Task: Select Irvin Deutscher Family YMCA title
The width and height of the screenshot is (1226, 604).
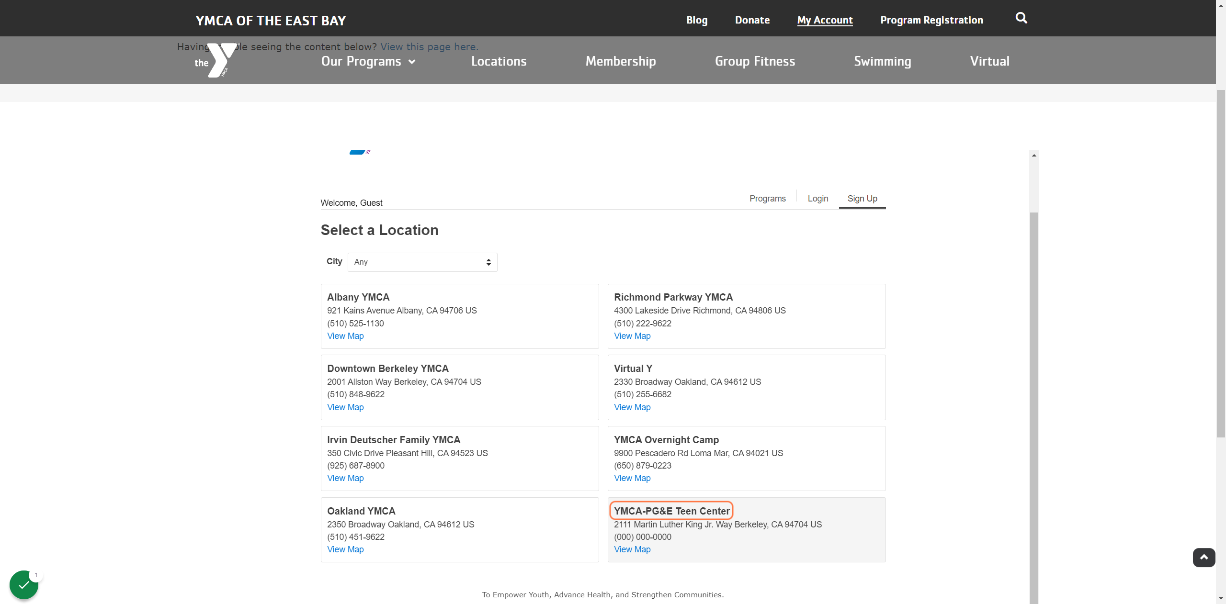Action: click(x=394, y=440)
